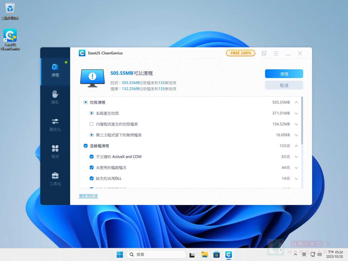Toggle the 未使用的檔副檔名 checkbox

pyautogui.click(x=92, y=168)
